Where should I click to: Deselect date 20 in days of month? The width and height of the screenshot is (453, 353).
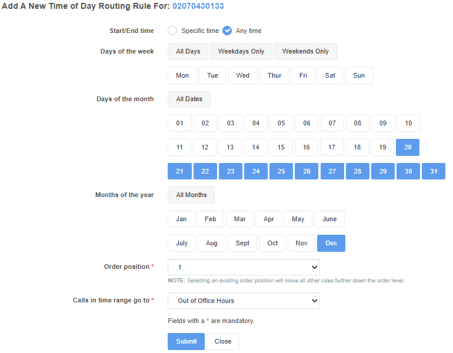[x=408, y=147]
